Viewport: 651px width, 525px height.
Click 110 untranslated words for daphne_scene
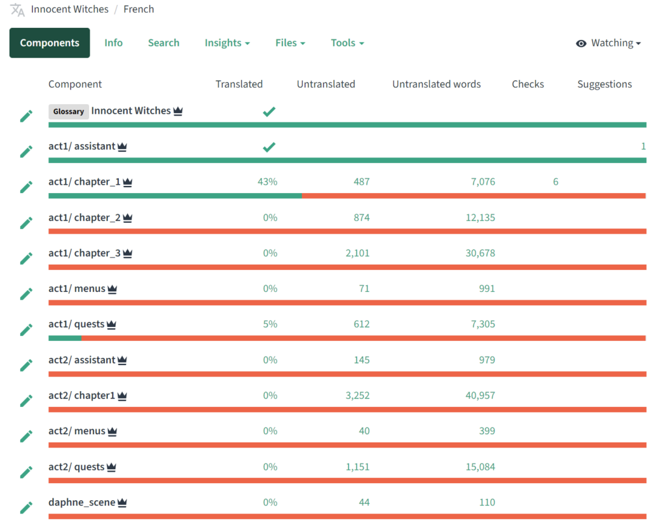487,503
